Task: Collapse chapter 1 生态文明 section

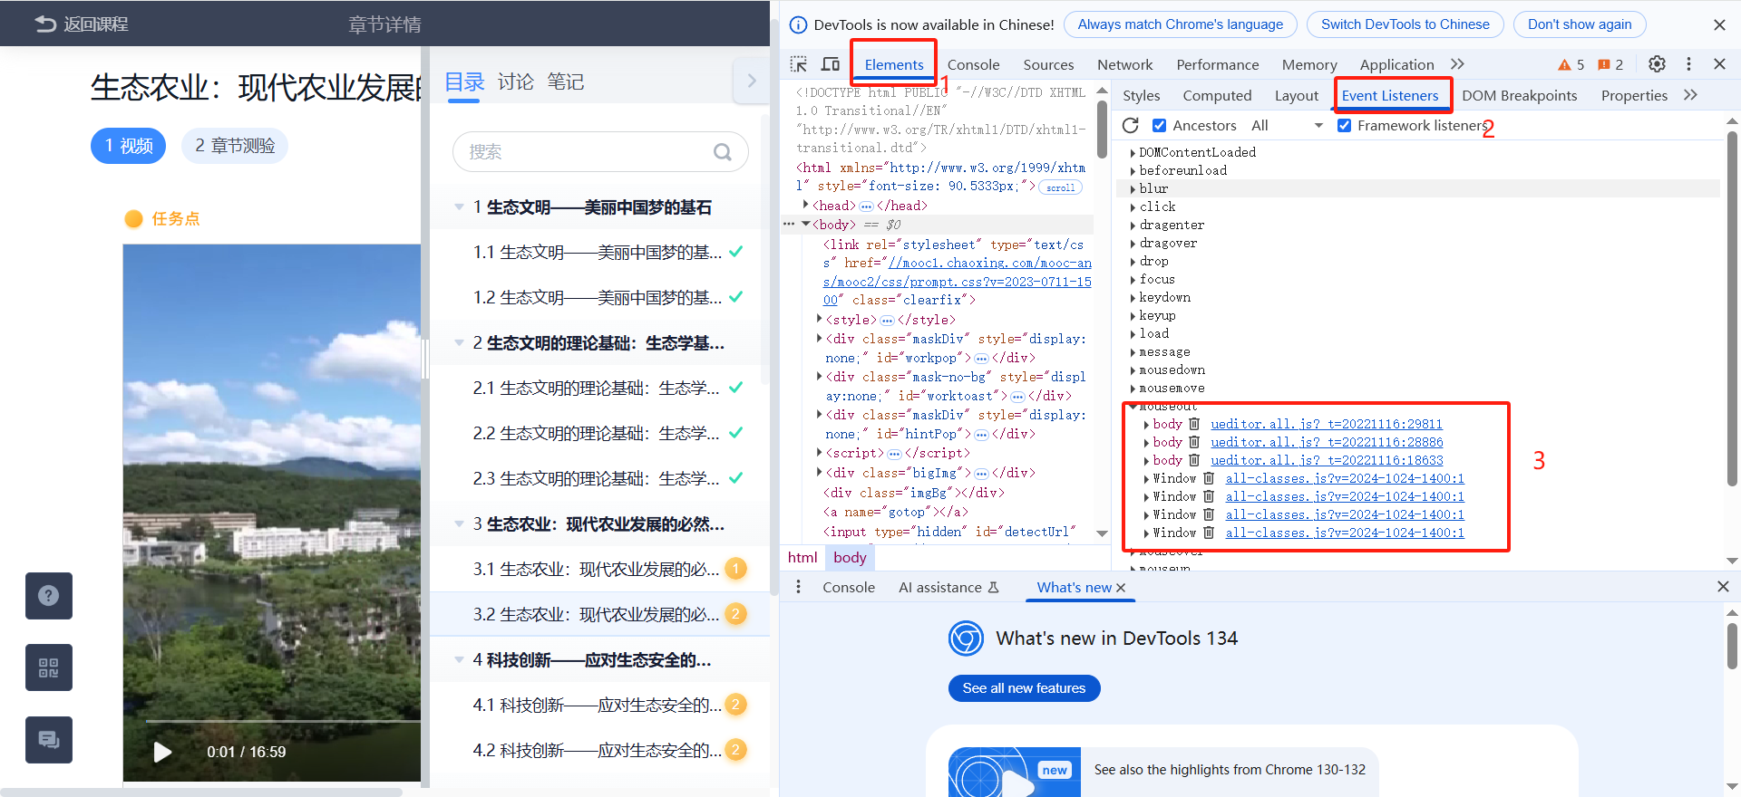Action: tap(459, 207)
